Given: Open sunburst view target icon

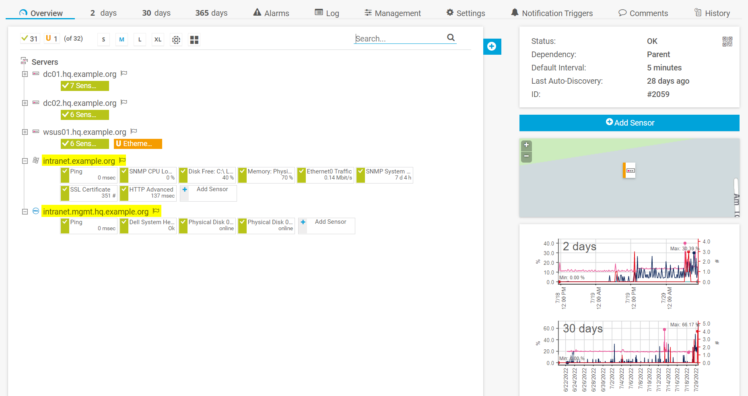Looking at the screenshot, I should (x=176, y=40).
